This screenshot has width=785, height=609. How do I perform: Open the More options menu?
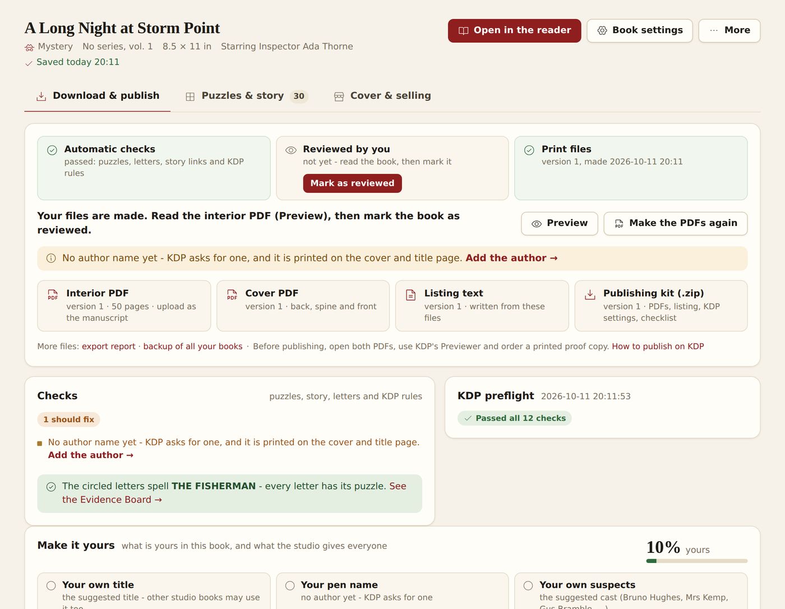(729, 31)
